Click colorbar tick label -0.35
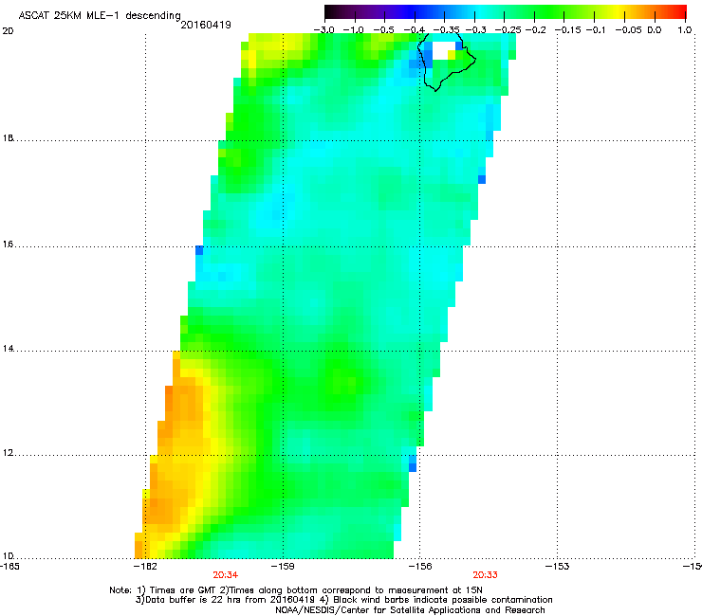Viewport: 702px width, 616px height. pos(447,30)
